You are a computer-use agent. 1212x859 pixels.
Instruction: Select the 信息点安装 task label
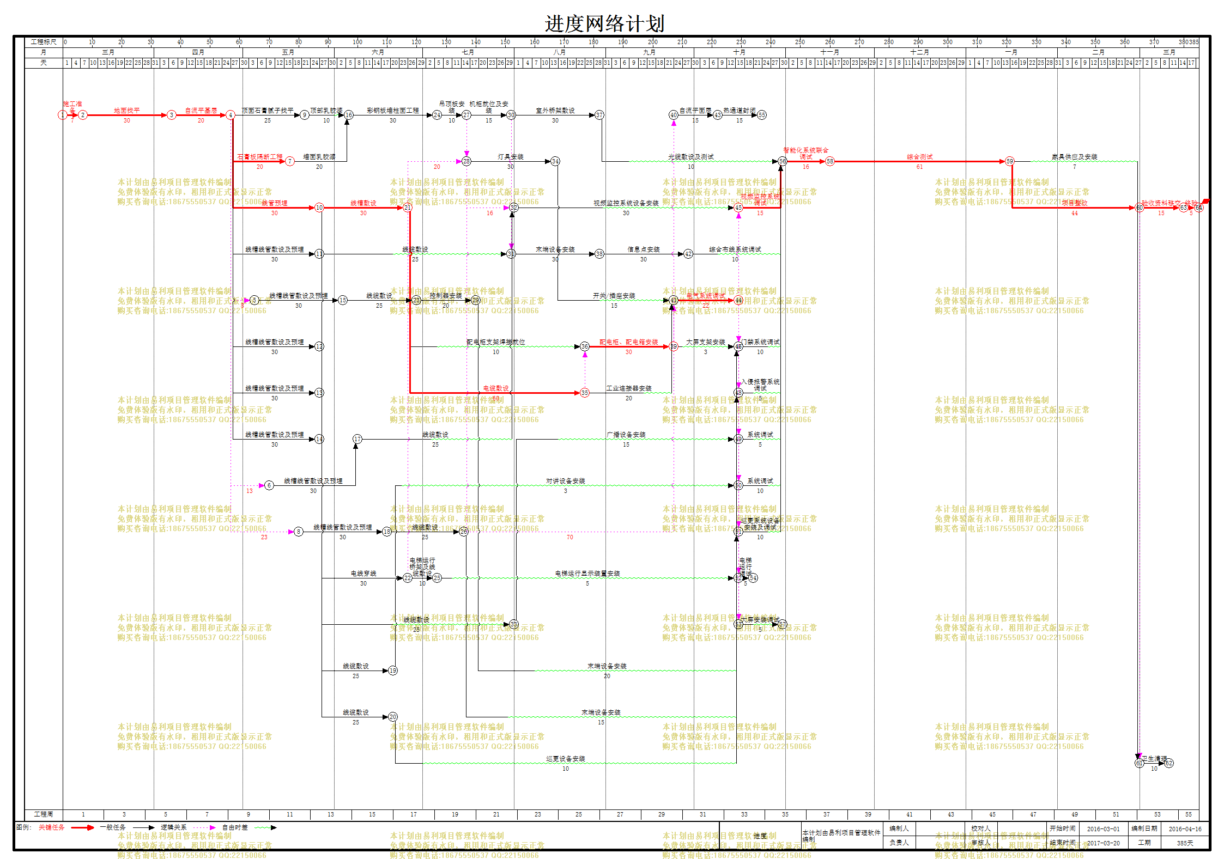click(644, 249)
